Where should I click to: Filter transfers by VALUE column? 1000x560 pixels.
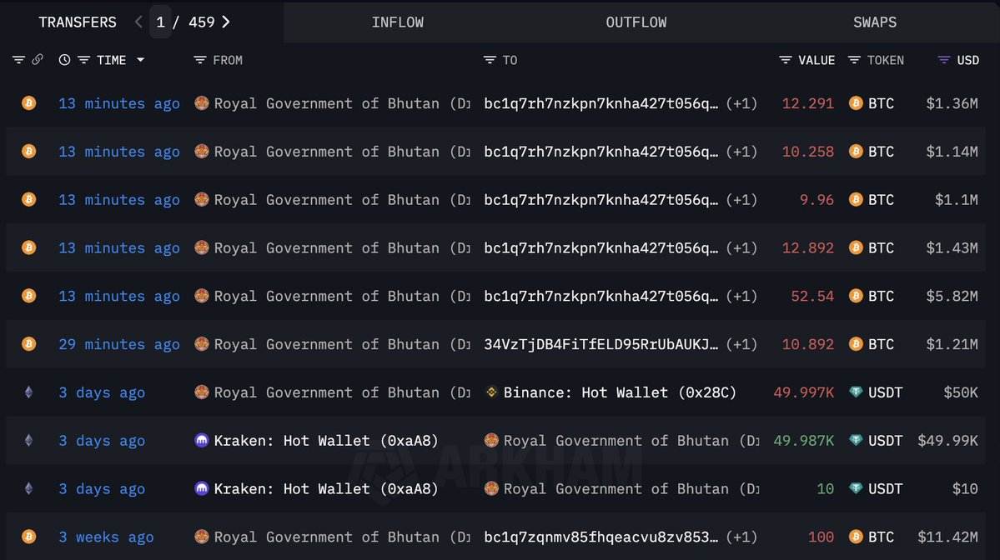pos(786,60)
